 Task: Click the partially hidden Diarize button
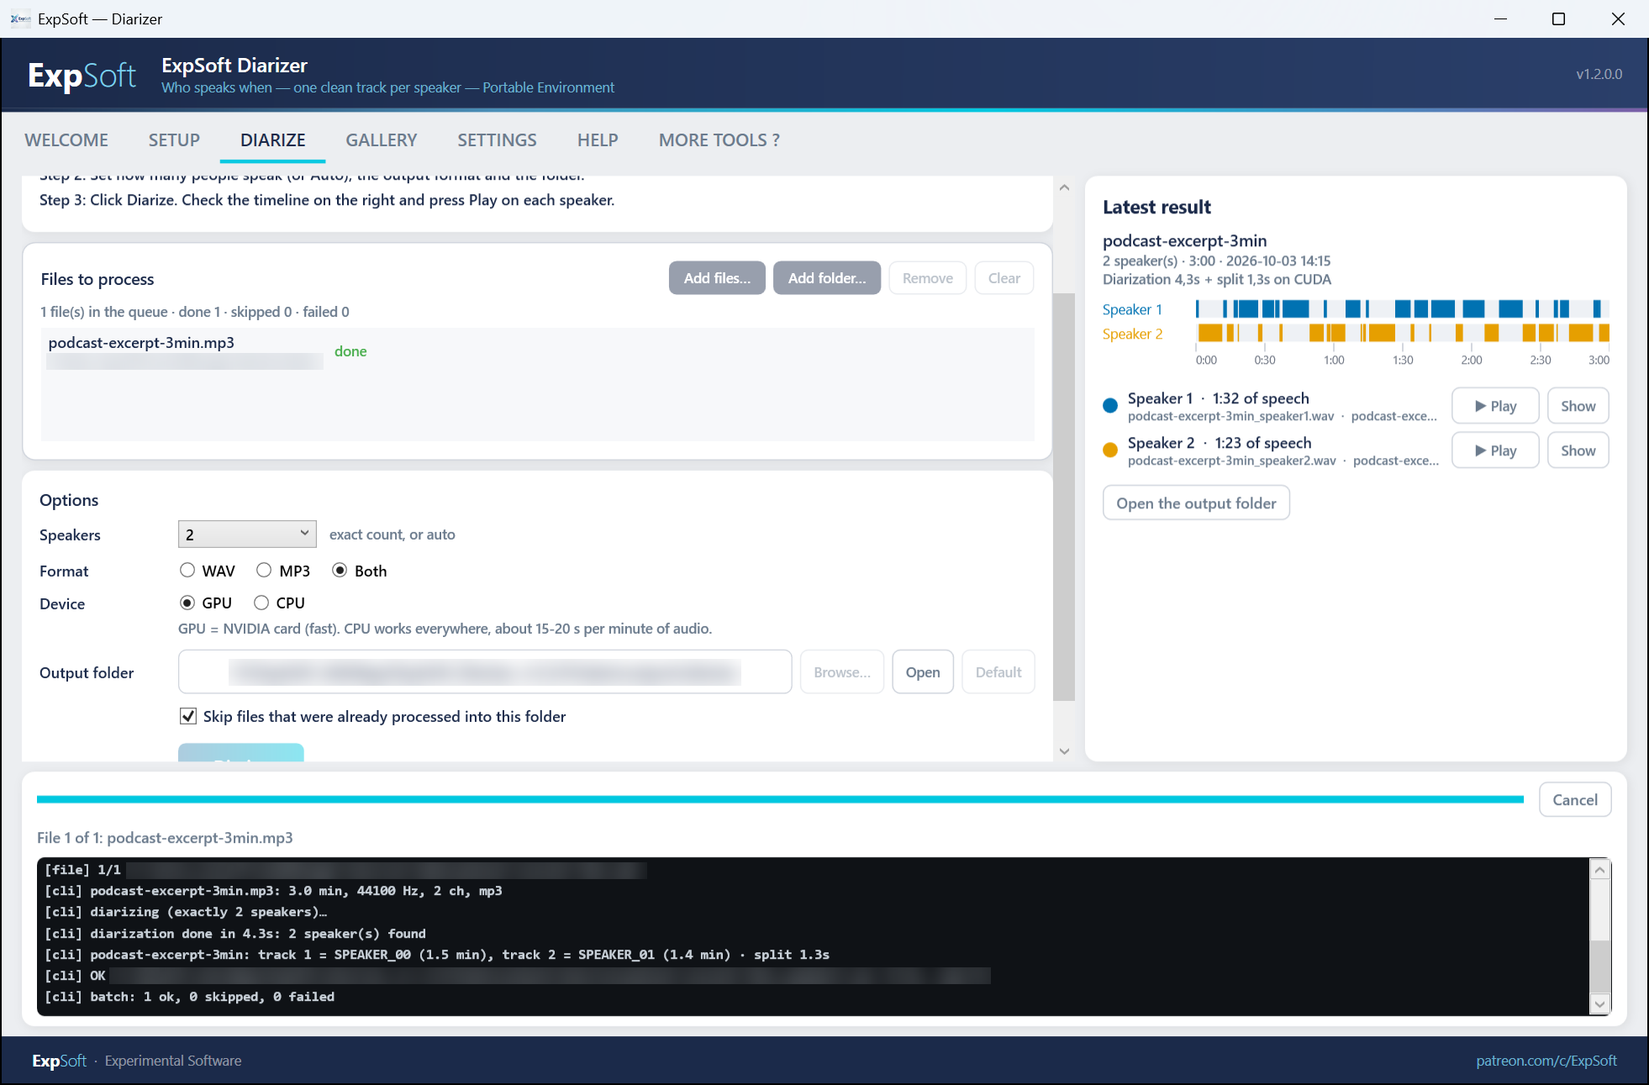pyautogui.click(x=241, y=752)
